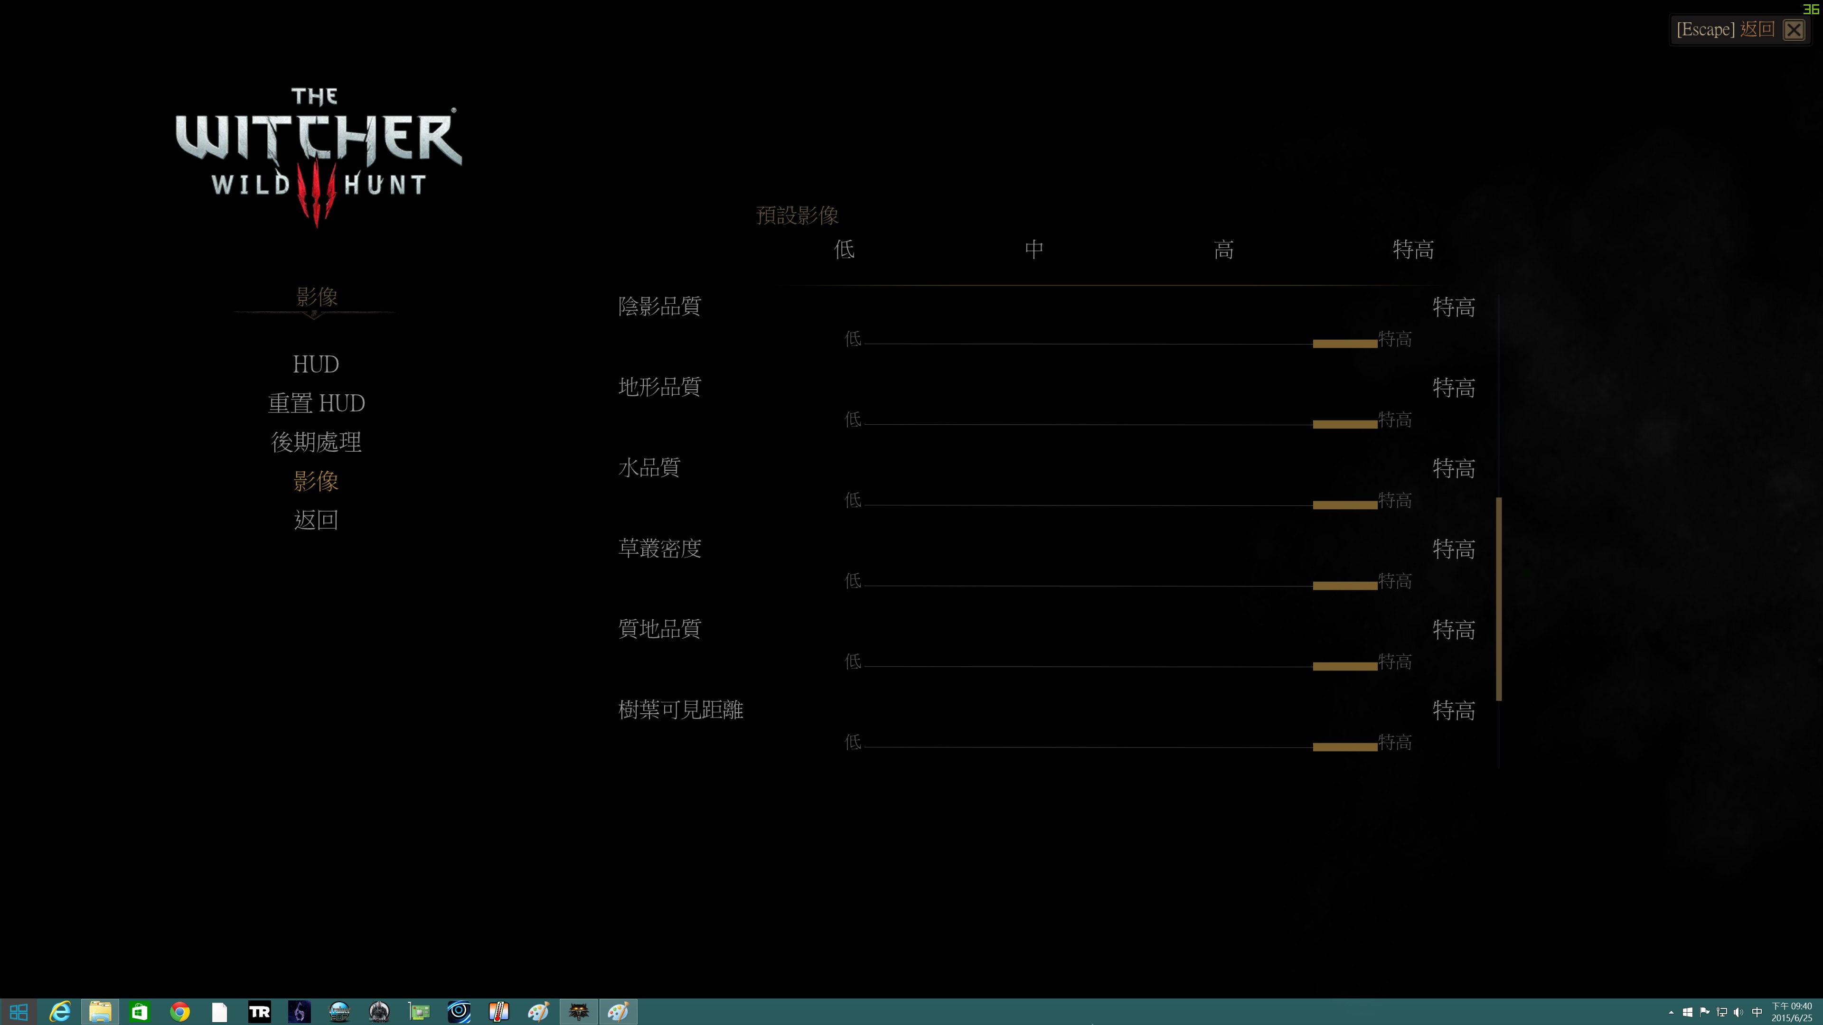Click the 陰影品質 slider handle
The image size is (1823, 1025).
(1344, 343)
